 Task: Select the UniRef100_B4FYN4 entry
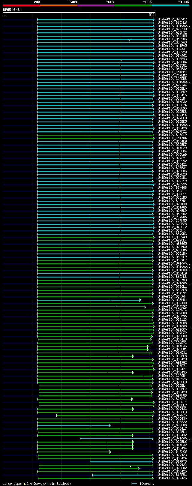point(172,201)
